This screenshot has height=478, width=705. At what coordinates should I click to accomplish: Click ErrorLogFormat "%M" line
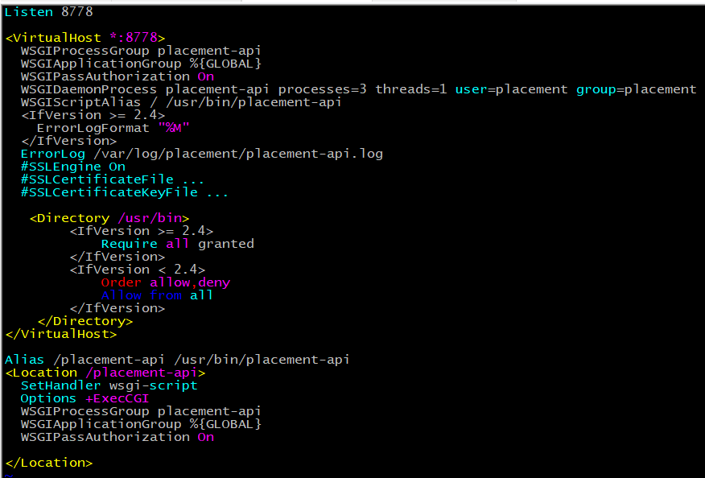click(113, 128)
